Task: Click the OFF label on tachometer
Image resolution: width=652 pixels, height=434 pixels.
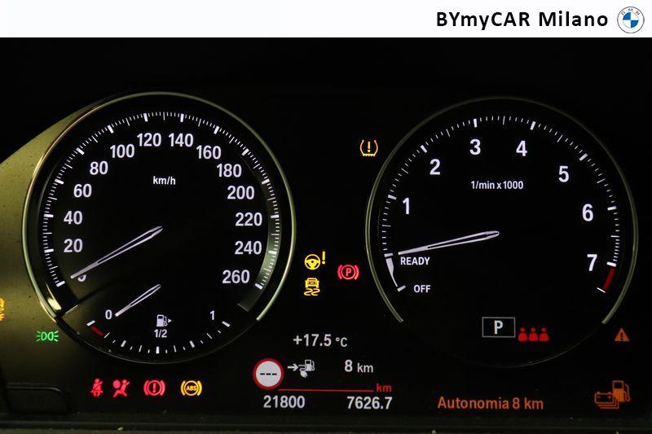Action: coord(422,288)
